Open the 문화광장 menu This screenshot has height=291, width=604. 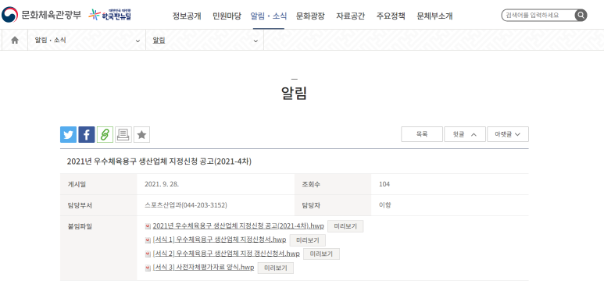[310, 16]
